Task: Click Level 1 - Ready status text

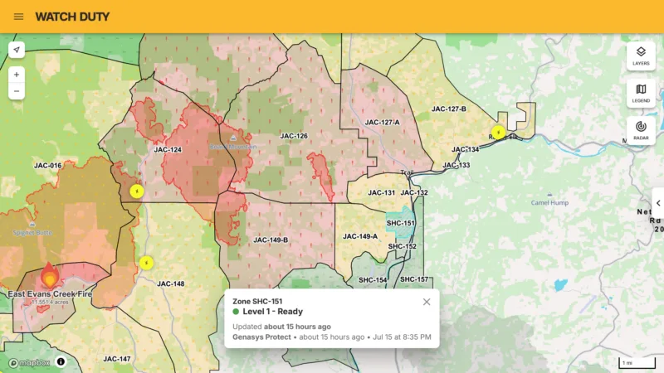Action: point(272,312)
